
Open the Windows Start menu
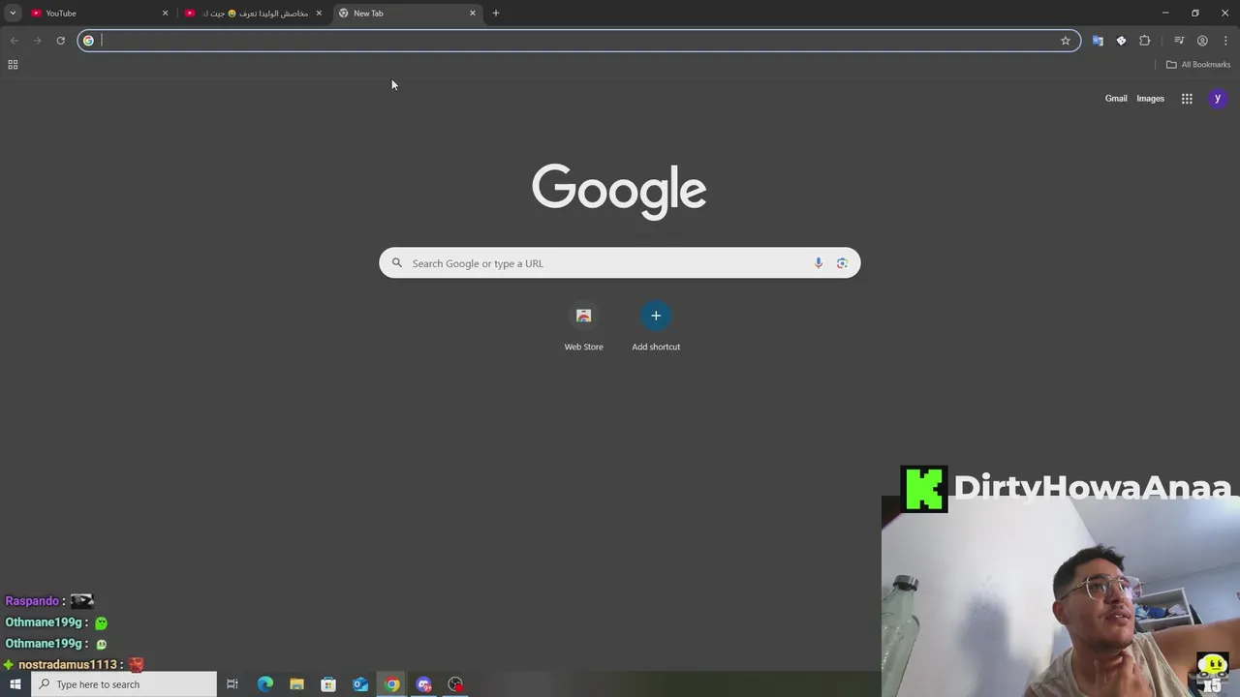click(x=15, y=684)
